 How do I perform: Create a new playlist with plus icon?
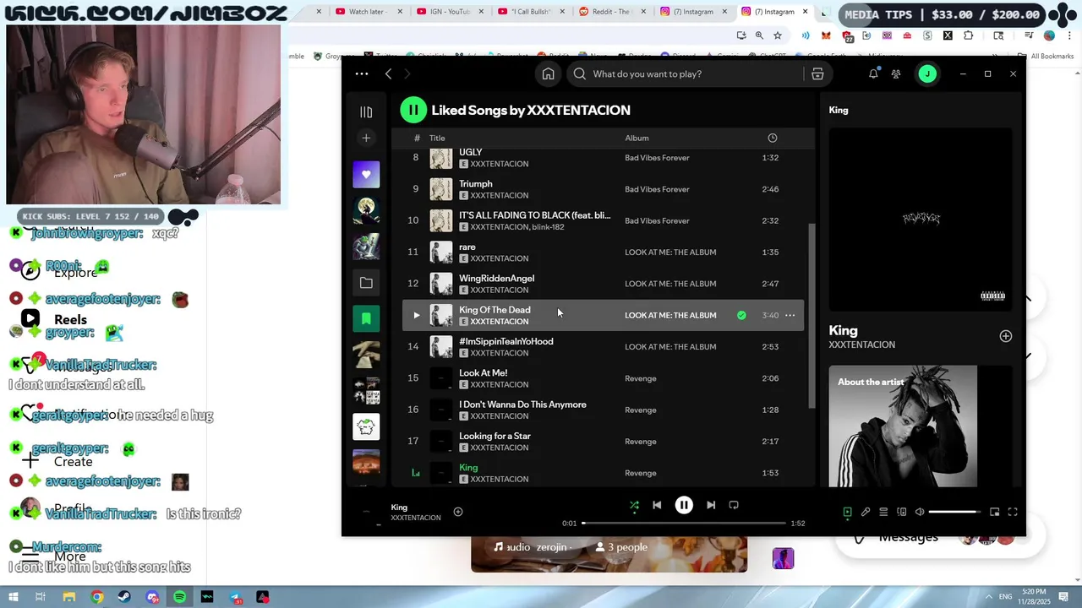(366, 138)
